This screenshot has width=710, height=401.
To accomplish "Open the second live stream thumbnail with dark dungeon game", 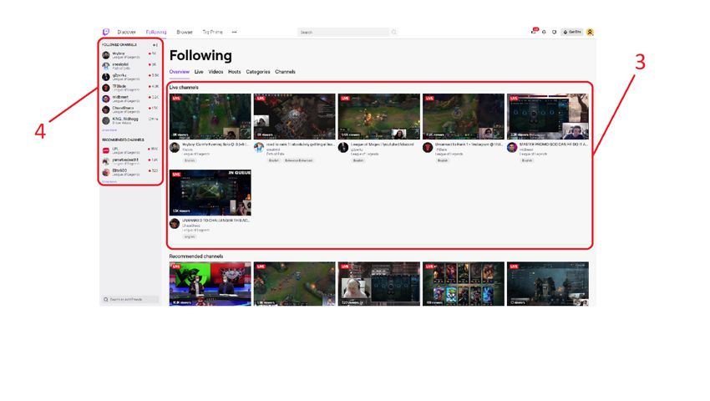I will coord(294,116).
